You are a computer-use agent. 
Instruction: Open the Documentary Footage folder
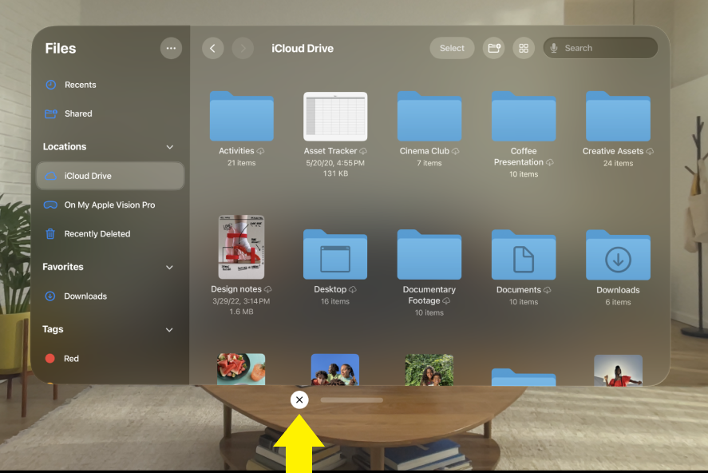(429, 255)
